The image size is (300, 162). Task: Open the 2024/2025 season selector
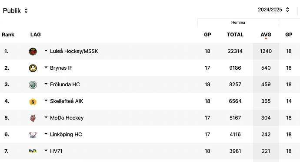pyautogui.click(x=273, y=10)
